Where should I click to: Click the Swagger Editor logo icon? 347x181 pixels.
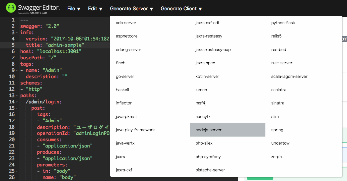click(x=11, y=8)
